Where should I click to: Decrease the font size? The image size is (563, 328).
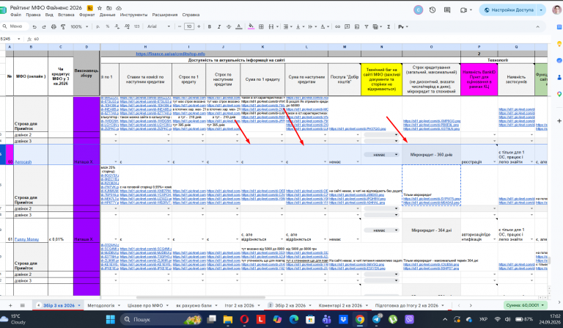click(x=180, y=26)
